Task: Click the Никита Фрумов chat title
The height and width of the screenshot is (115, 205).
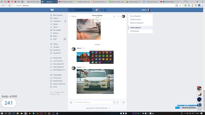Action: coord(97,16)
